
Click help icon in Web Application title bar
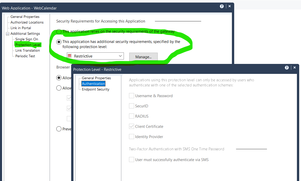(222, 6)
